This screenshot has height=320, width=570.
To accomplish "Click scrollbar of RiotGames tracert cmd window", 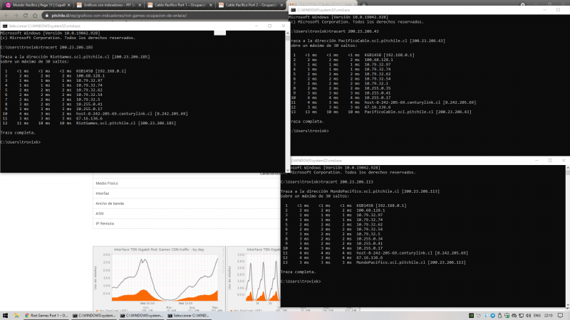I will click(288, 102).
